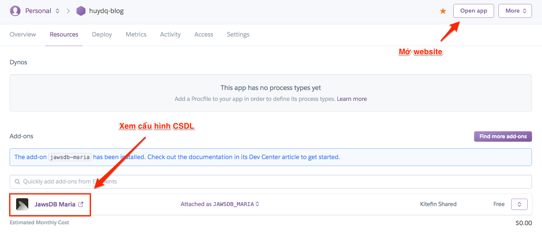Image resolution: width=542 pixels, height=233 pixels.
Task: Open the JawsDB Maria add-on actions menu
Action: 519,204
